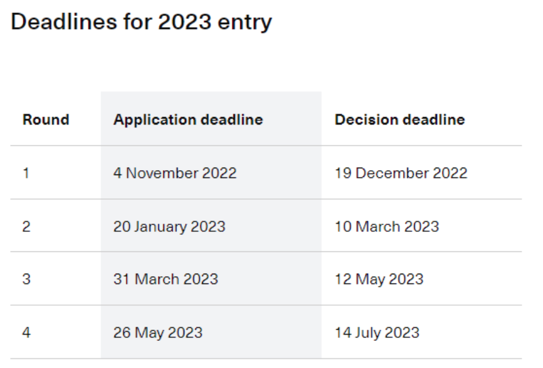Click the Decision deadline column header

pyautogui.click(x=399, y=120)
